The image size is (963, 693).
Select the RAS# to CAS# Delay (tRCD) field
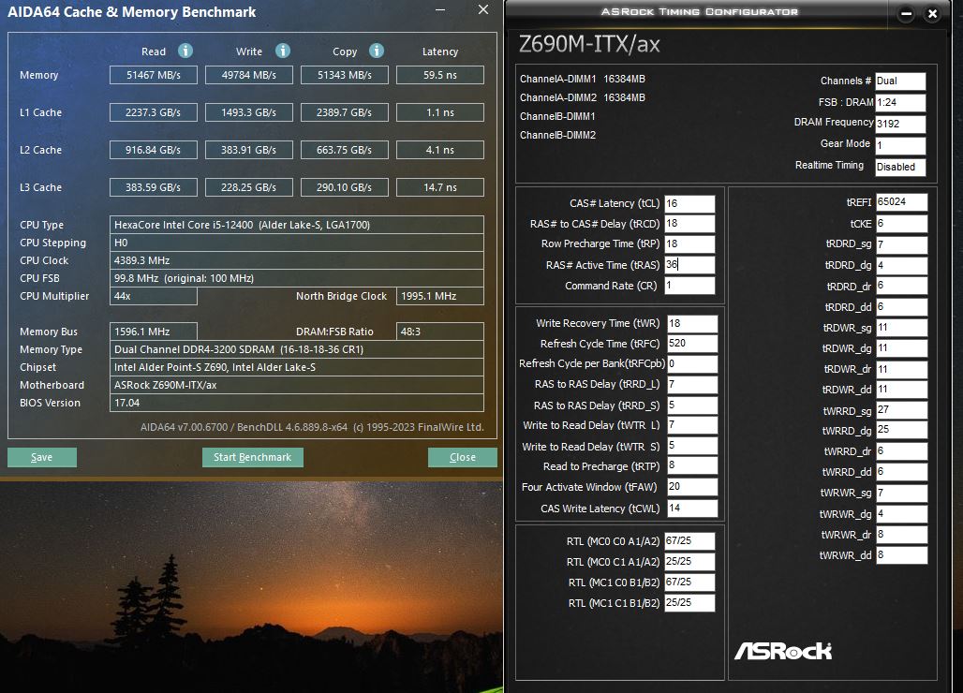[x=689, y=224]
